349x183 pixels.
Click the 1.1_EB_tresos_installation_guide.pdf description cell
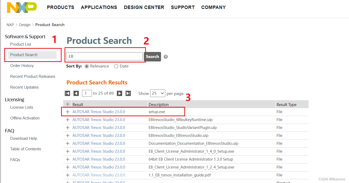coord(180,175)
